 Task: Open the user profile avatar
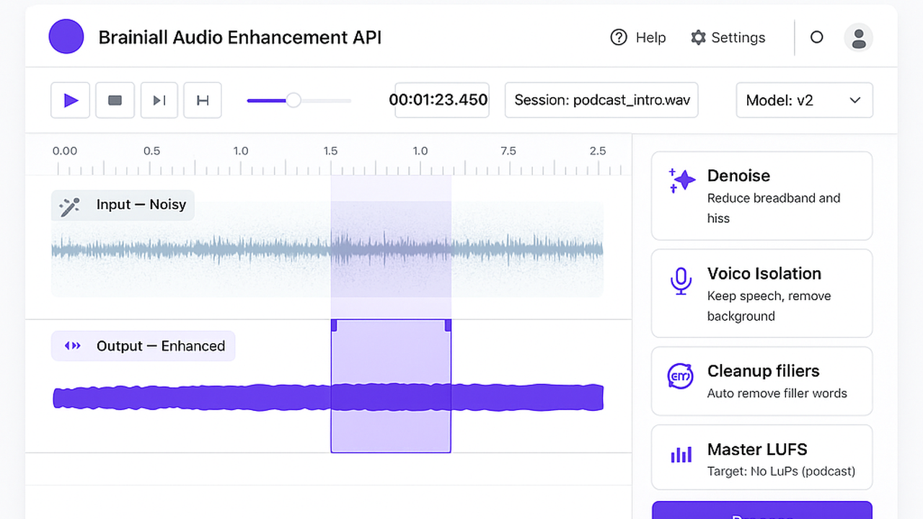[858, 37]
